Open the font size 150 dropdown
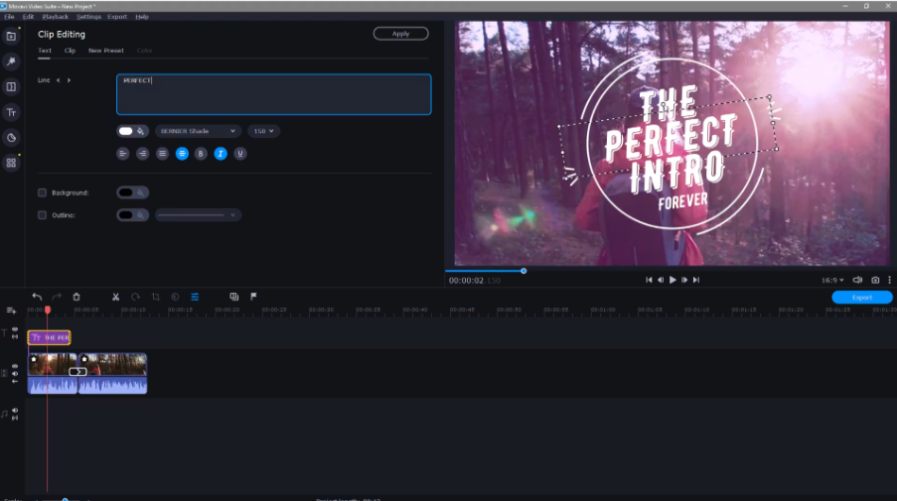 pos(263,131)
